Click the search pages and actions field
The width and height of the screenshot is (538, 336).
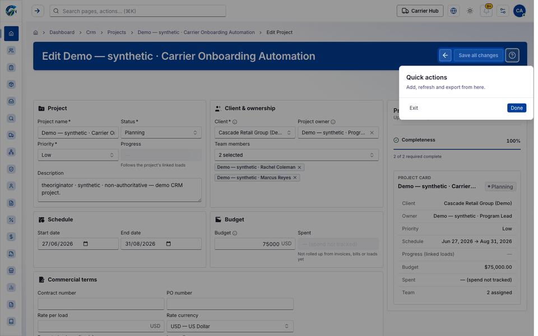tap(138, 11)
